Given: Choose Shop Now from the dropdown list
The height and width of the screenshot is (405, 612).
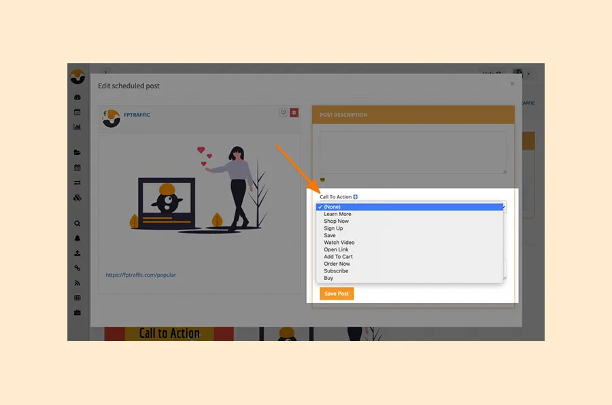Looking at the screenshot, I should 335,221.
